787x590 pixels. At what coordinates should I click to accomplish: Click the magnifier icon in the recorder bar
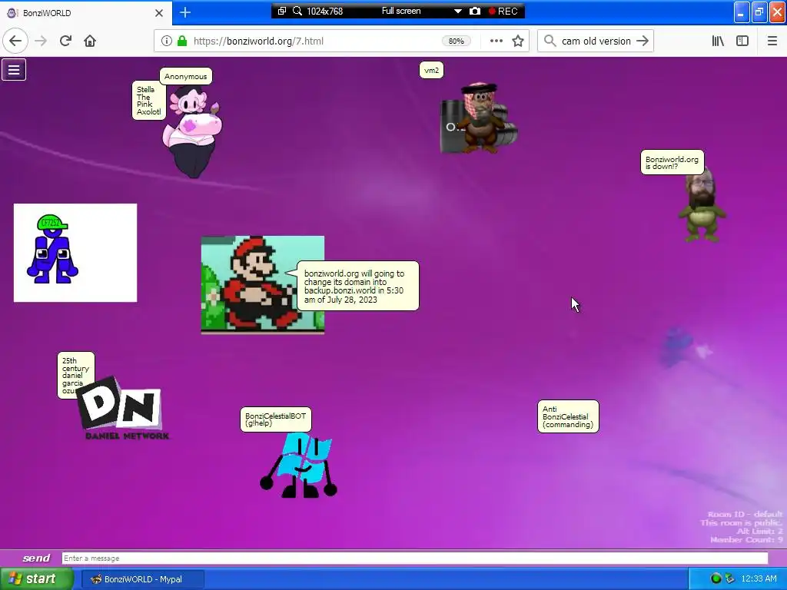[297, 11]
